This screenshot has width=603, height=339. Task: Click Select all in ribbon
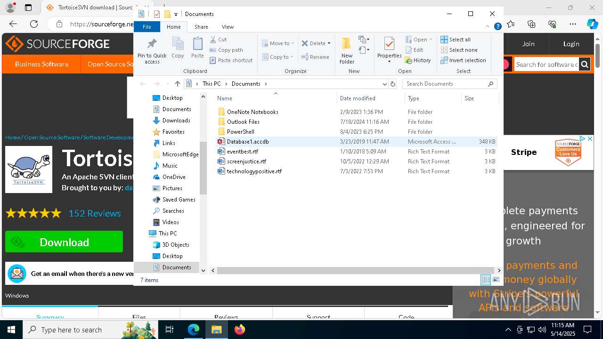point(456,40)
